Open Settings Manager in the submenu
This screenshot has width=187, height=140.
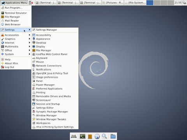click(x=55, y=30)
